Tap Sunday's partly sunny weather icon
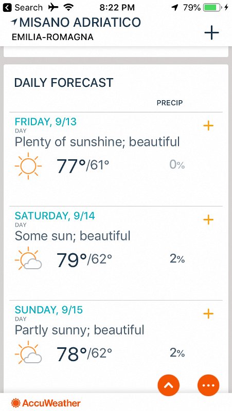232x411 pixels. click(x=28, y=352)
